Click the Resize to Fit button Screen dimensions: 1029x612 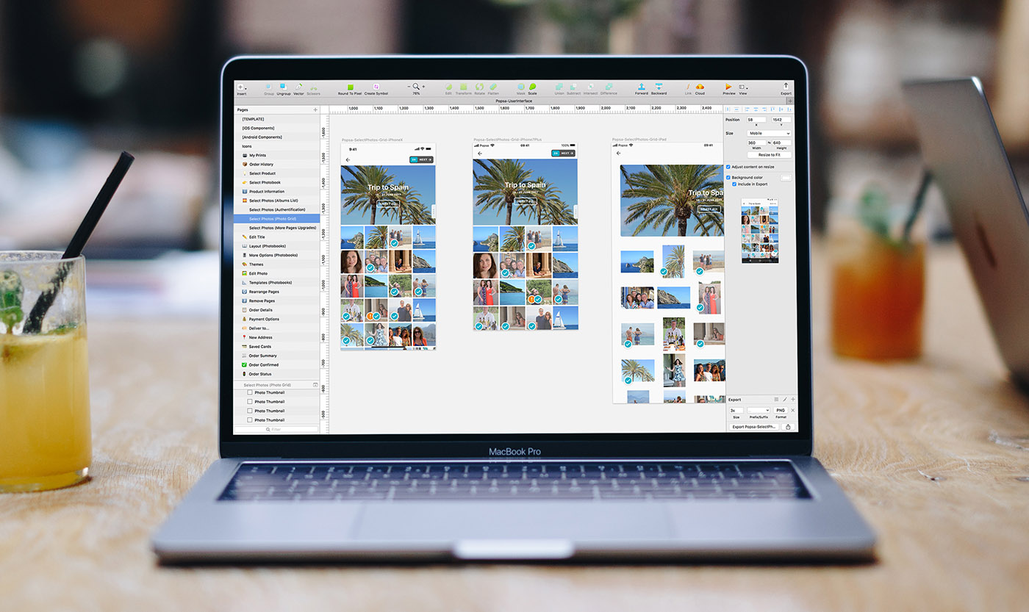[x=770, y=154]
